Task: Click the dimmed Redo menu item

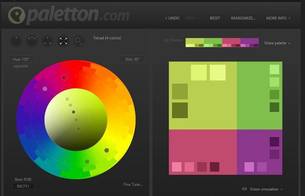Action: [192, 18]
